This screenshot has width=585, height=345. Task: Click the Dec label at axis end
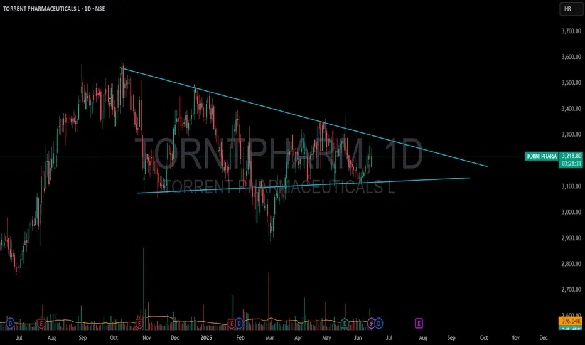[544, 337]
